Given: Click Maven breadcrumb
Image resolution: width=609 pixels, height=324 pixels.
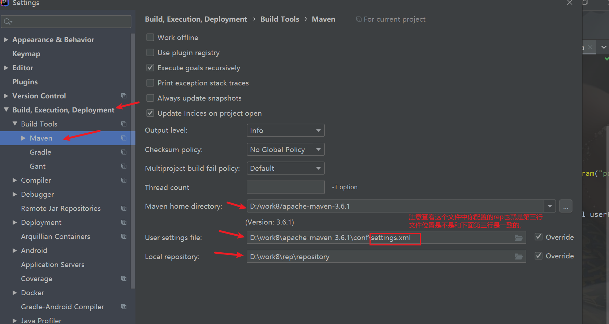Looking at the screenshot, I should coord(324,19).
